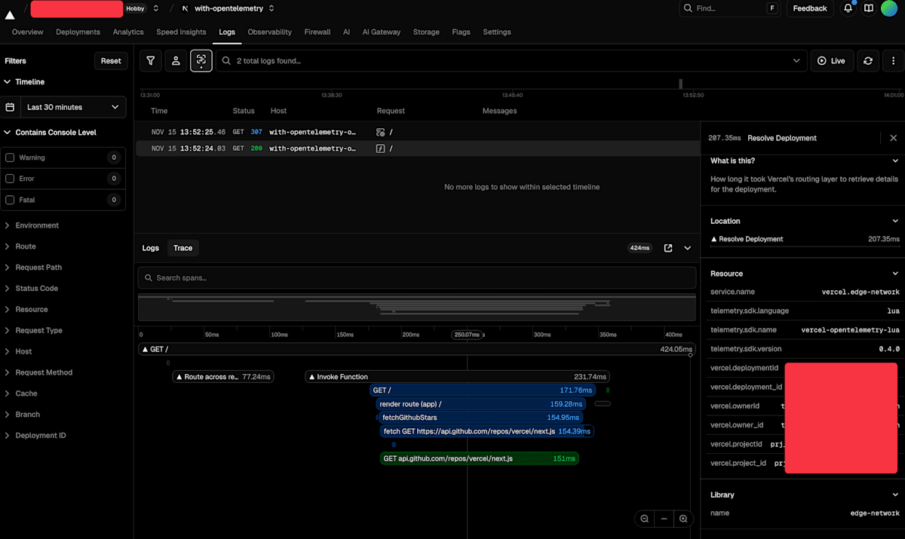Open the with-opentelemetry project switcher

tap(271, 8)
